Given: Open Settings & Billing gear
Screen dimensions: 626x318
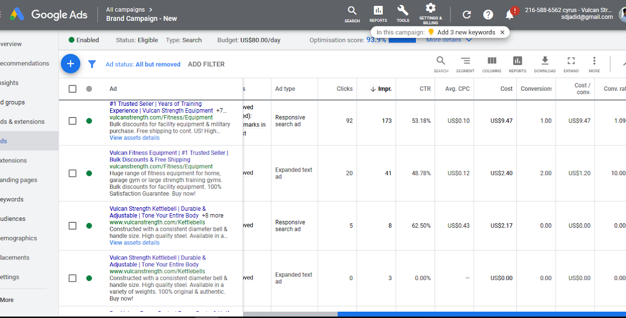Looking at the screenshot, I should [430, 14].
